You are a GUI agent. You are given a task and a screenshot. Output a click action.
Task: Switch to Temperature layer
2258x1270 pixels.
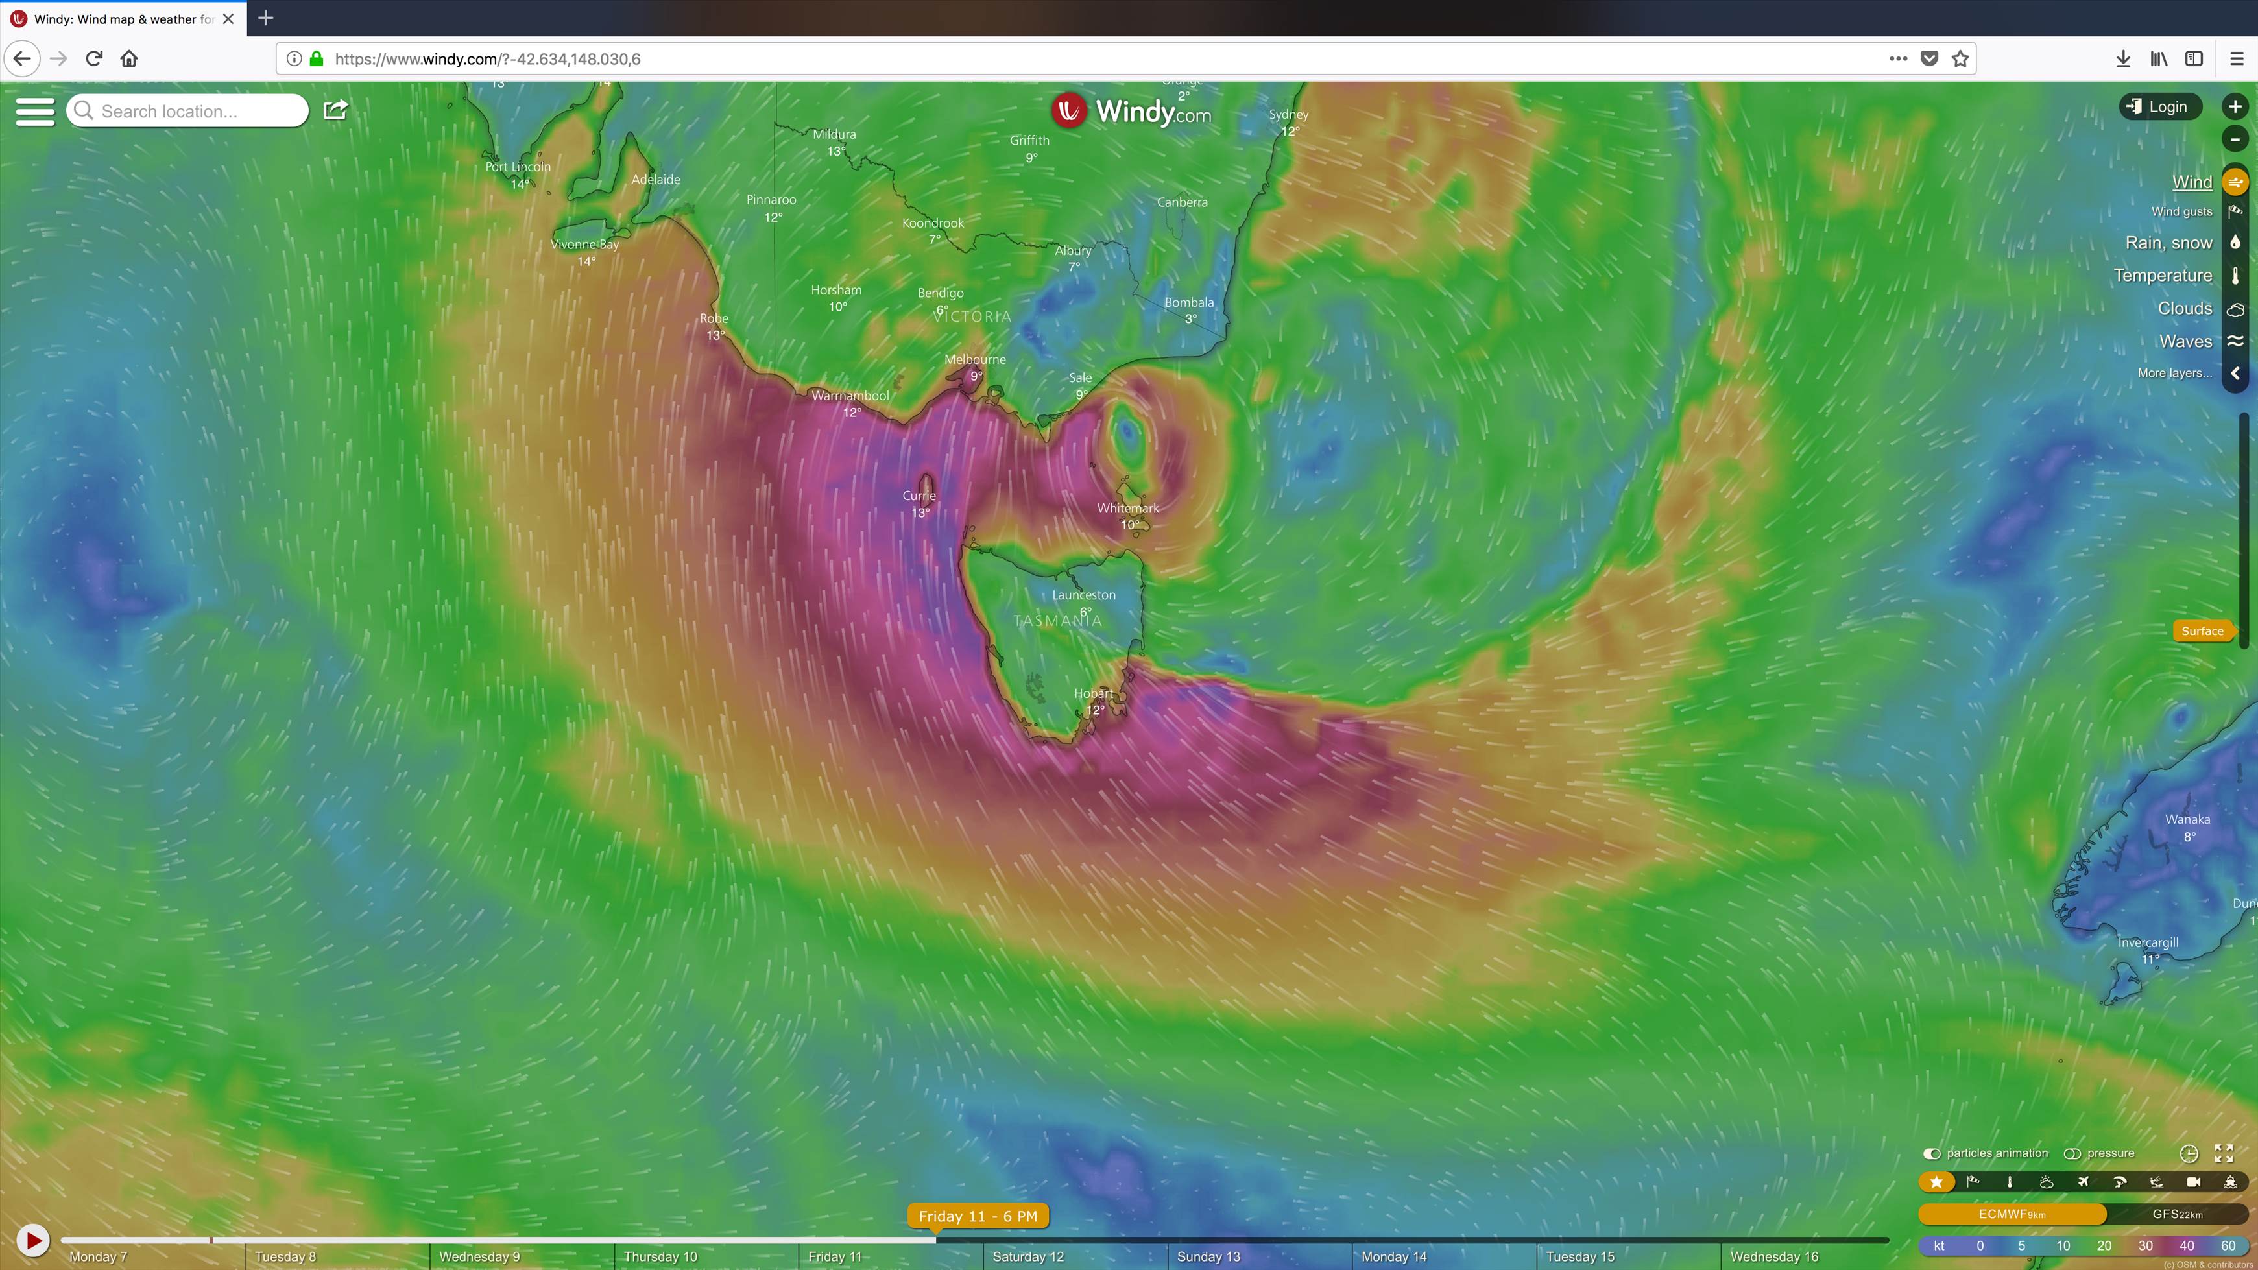(x=2161, y=276)
